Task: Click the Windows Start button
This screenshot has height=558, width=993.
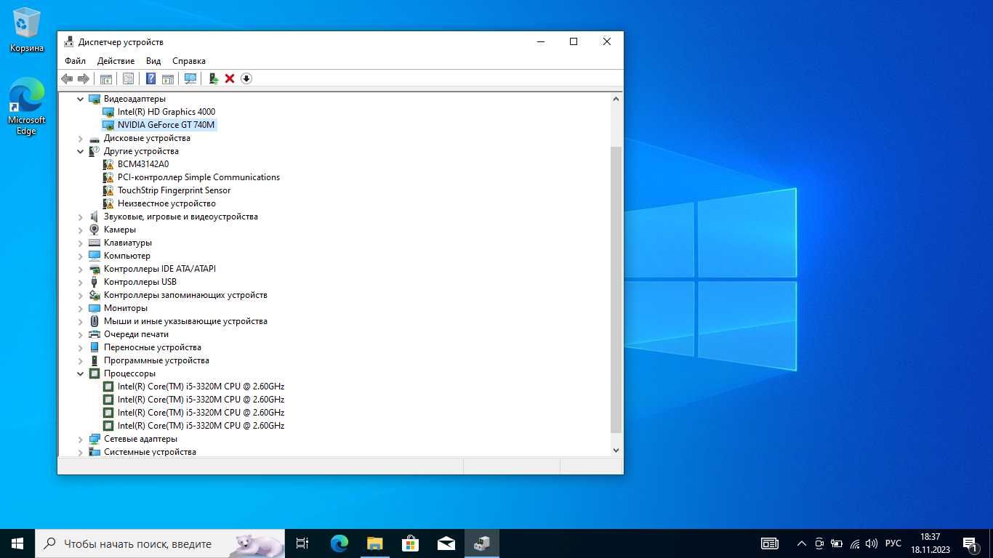Action: click(x=17, y=543)
